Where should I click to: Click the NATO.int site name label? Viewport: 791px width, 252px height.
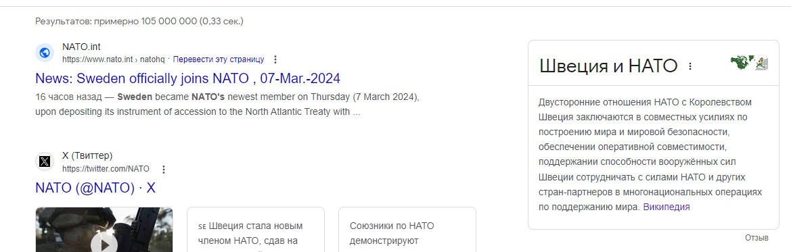click(81, 47)
